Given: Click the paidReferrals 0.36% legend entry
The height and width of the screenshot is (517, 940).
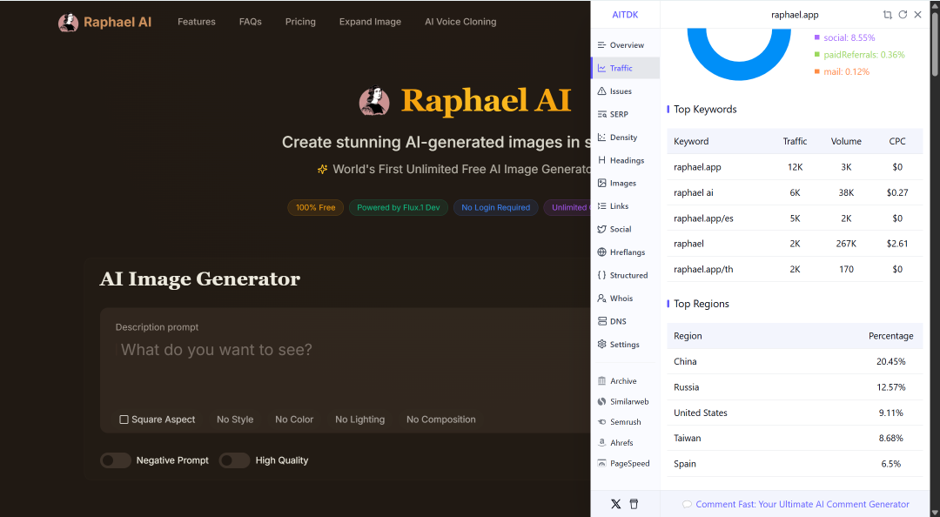Looking at the screenshot, I should (860, 55).
